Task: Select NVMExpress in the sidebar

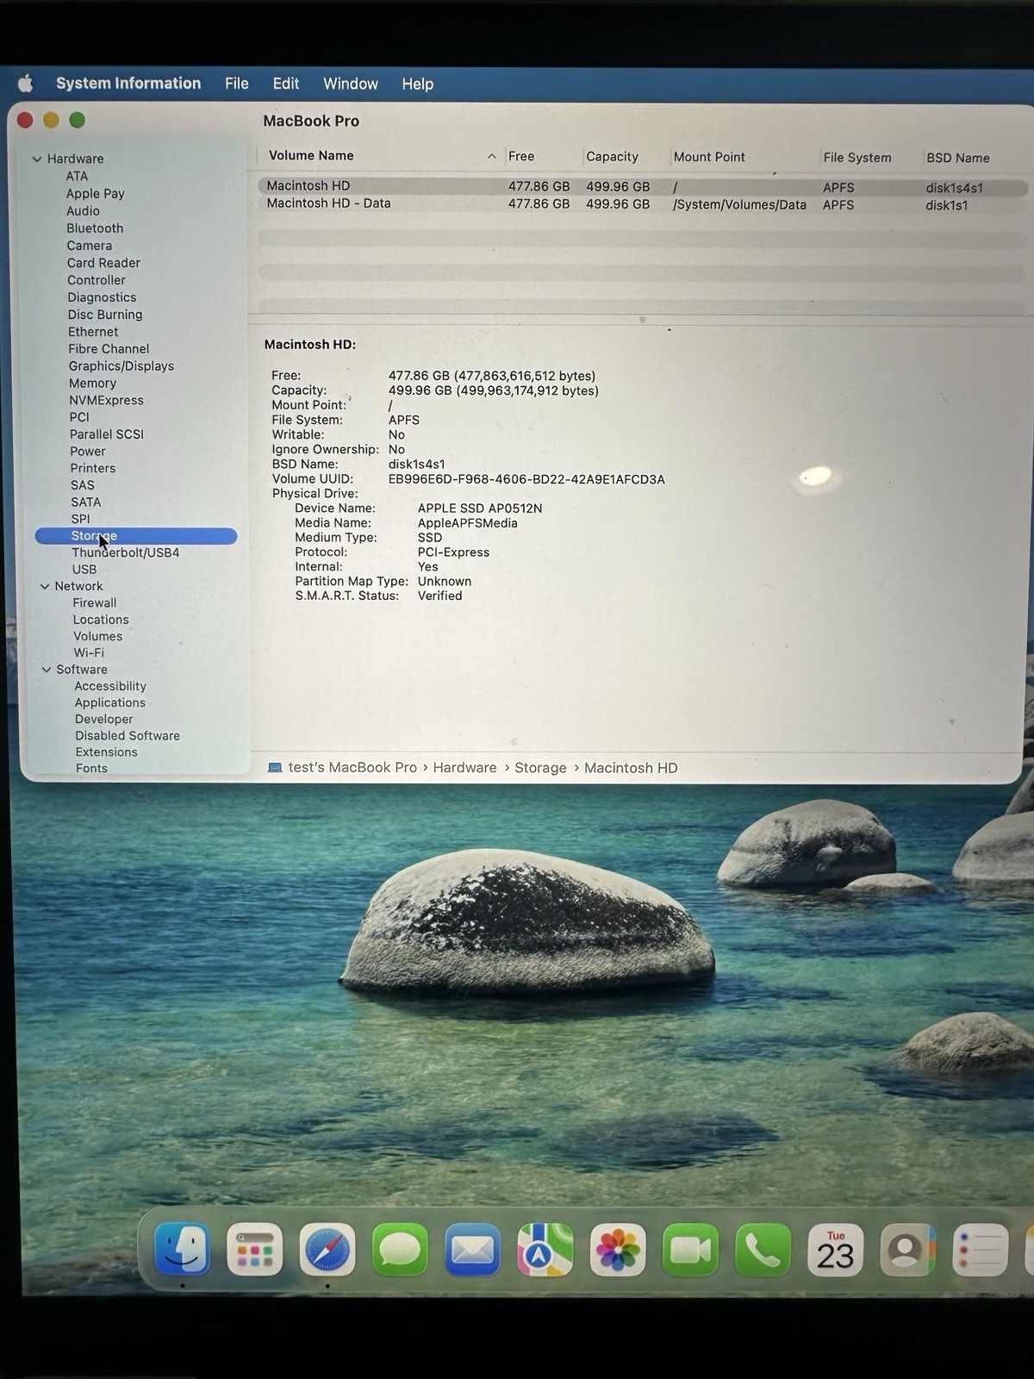Action: tap(106, 400)
